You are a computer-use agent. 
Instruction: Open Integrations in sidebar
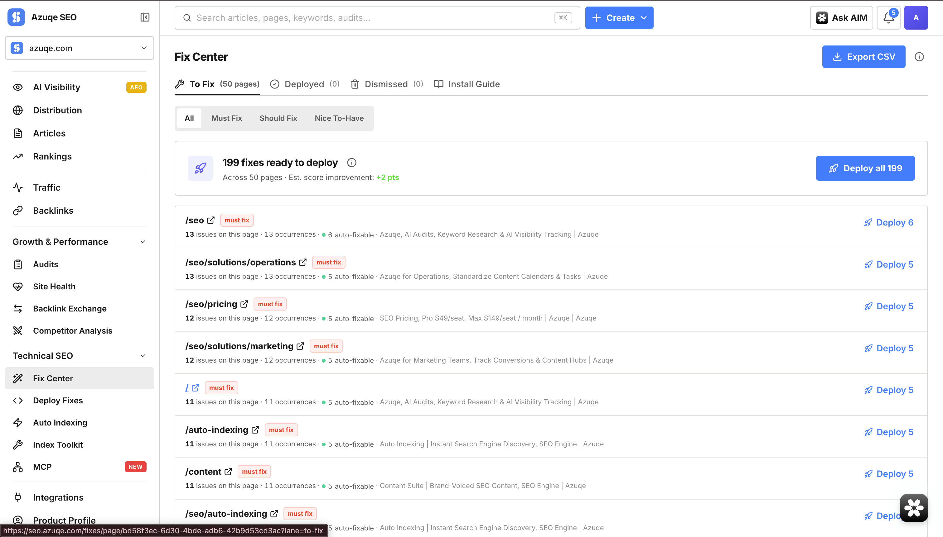80,497
